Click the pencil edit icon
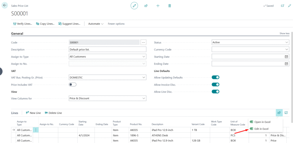 [x=134, y=6]
